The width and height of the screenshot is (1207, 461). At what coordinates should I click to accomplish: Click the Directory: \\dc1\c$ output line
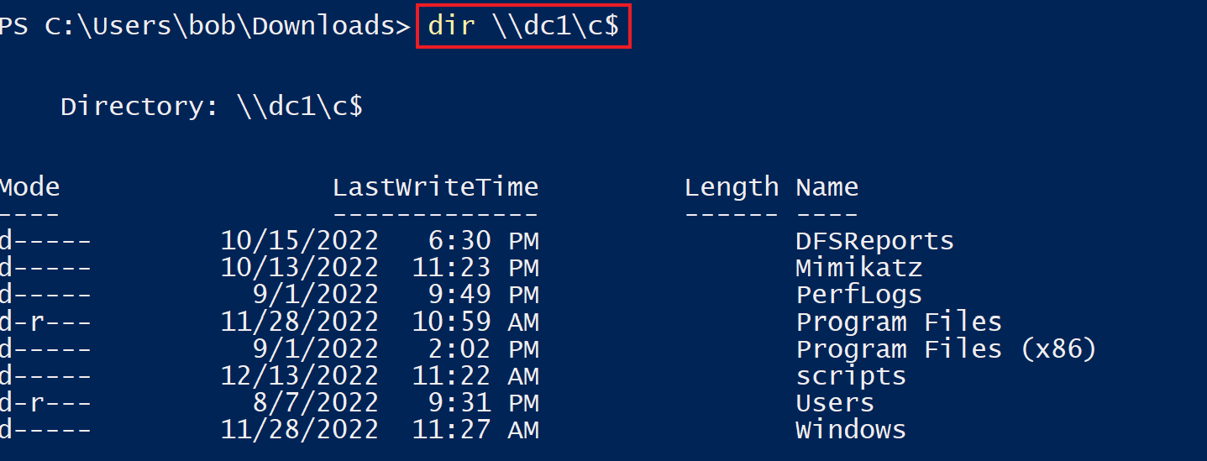(212, 107)
